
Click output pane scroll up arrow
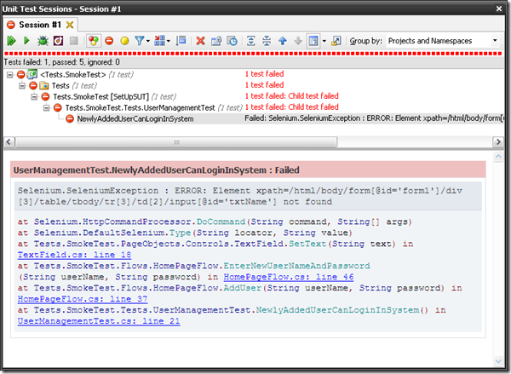pyautogui.click(x=498, y=157)
